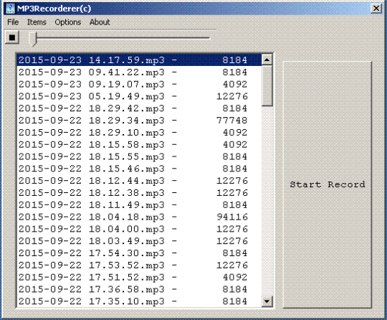Select recording 2015-09-22 18.12.44.mp3
The image size is (387, 320).
pyautogui.click(x=140, y=181)
